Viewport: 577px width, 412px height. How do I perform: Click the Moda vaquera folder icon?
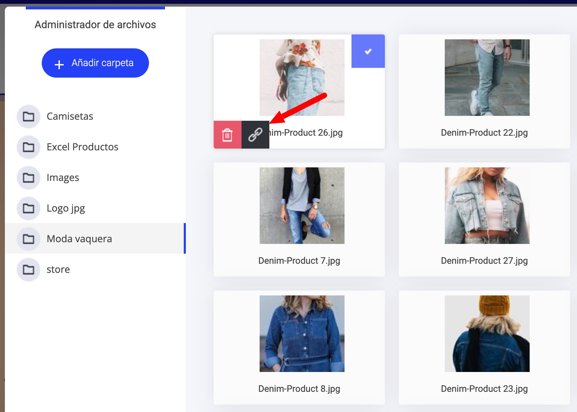29,239
